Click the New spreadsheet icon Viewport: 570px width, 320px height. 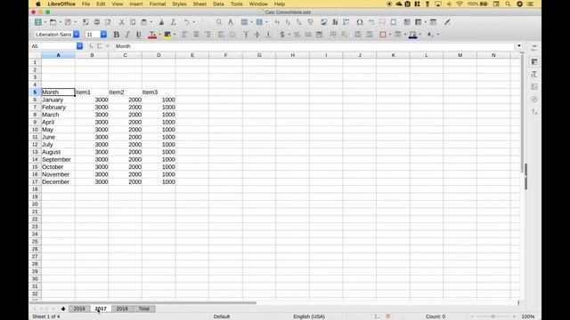[x=37, y=22]
